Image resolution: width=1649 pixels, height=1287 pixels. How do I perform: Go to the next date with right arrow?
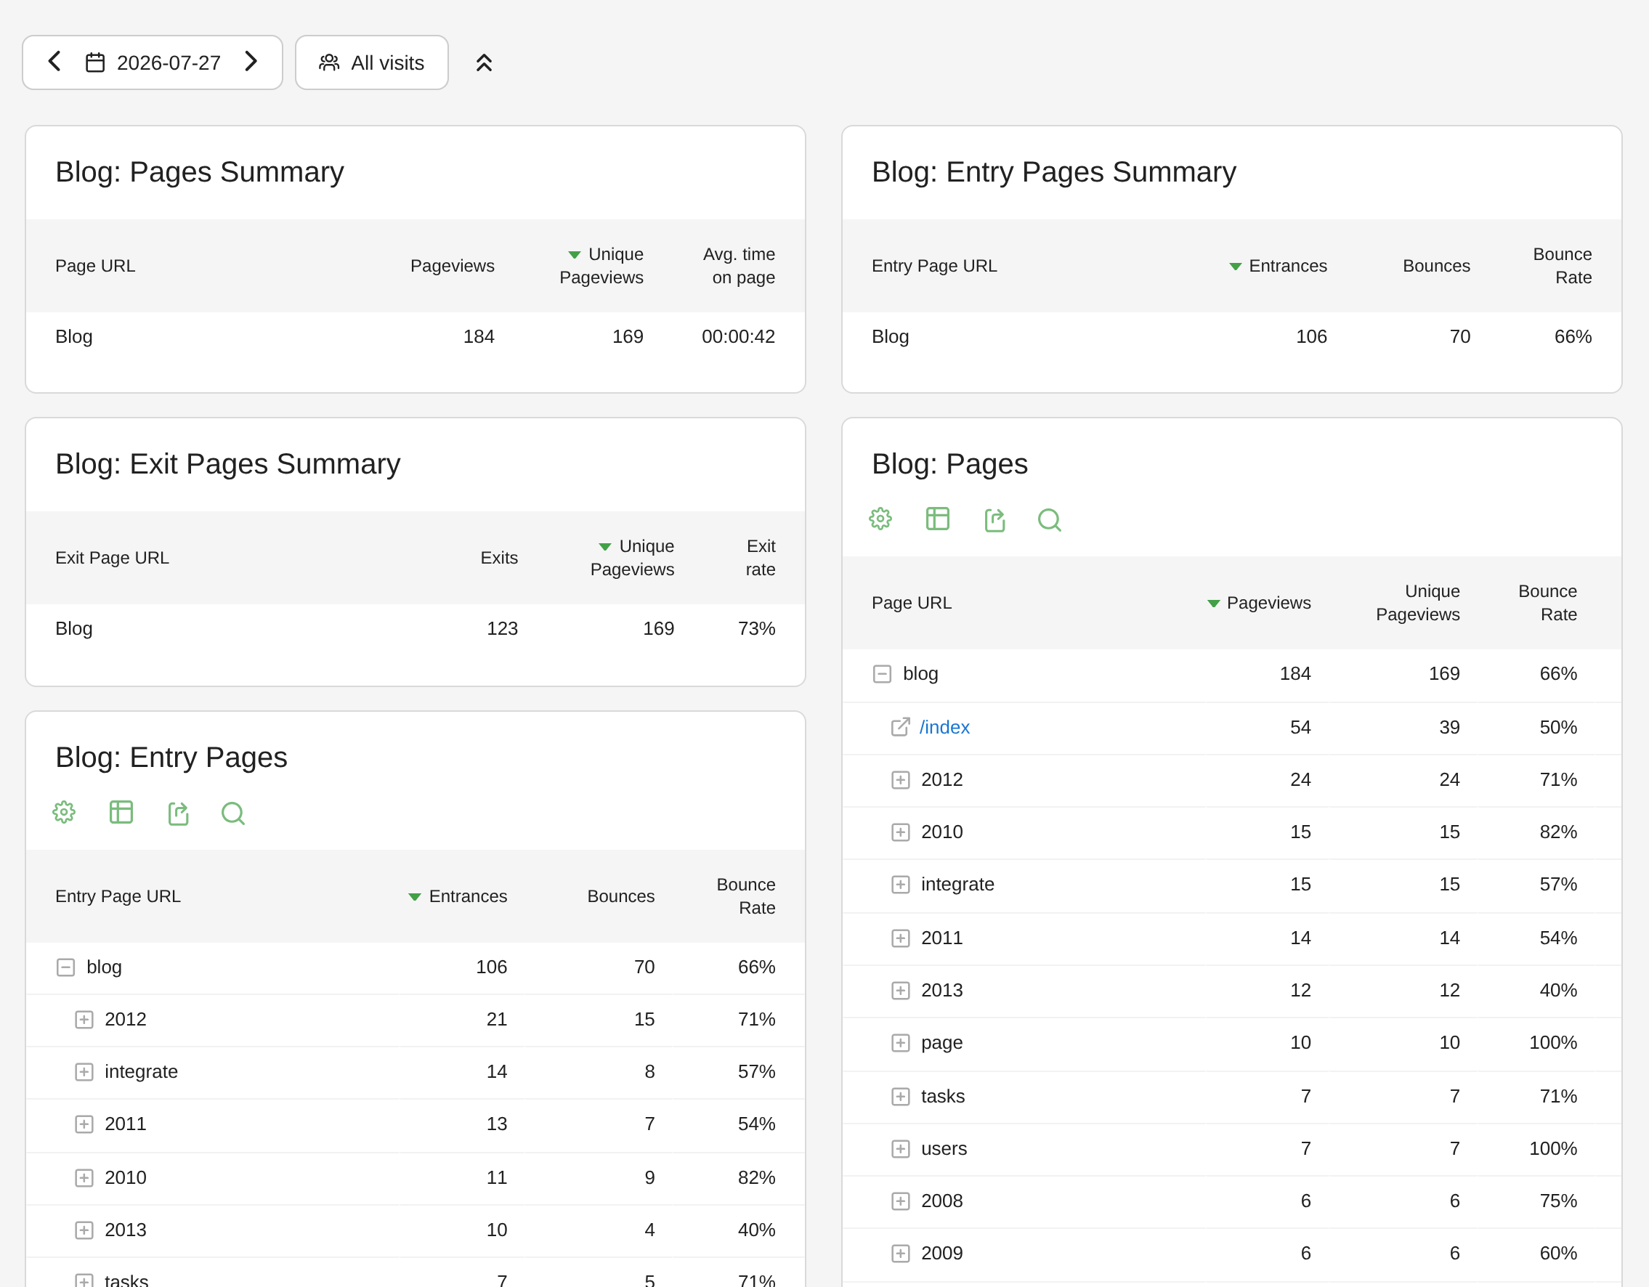click(251, 62)
